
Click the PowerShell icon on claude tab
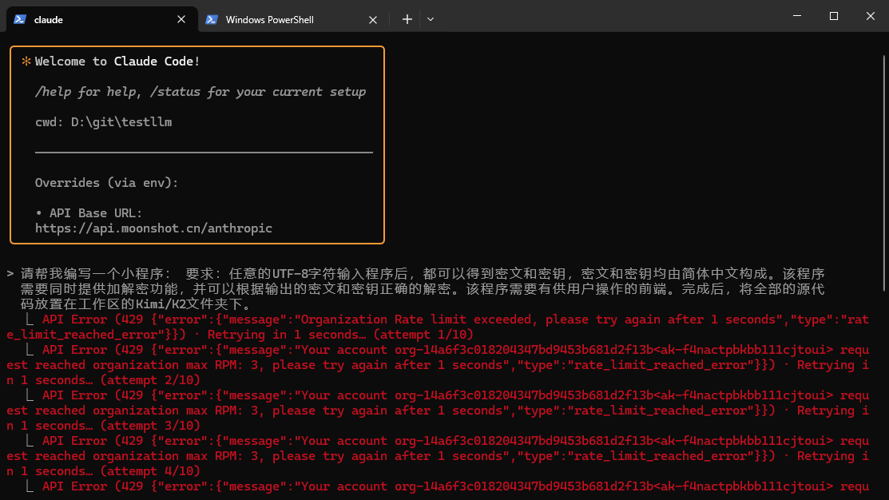coord(20,19)
